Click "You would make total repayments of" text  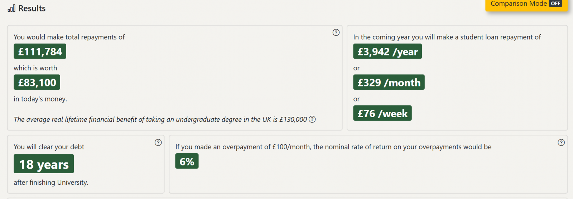[69, 37]
